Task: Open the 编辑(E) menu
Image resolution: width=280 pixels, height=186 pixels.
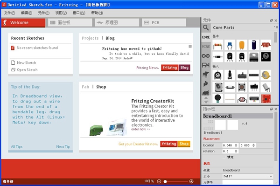Action: [x=27, y=13]
